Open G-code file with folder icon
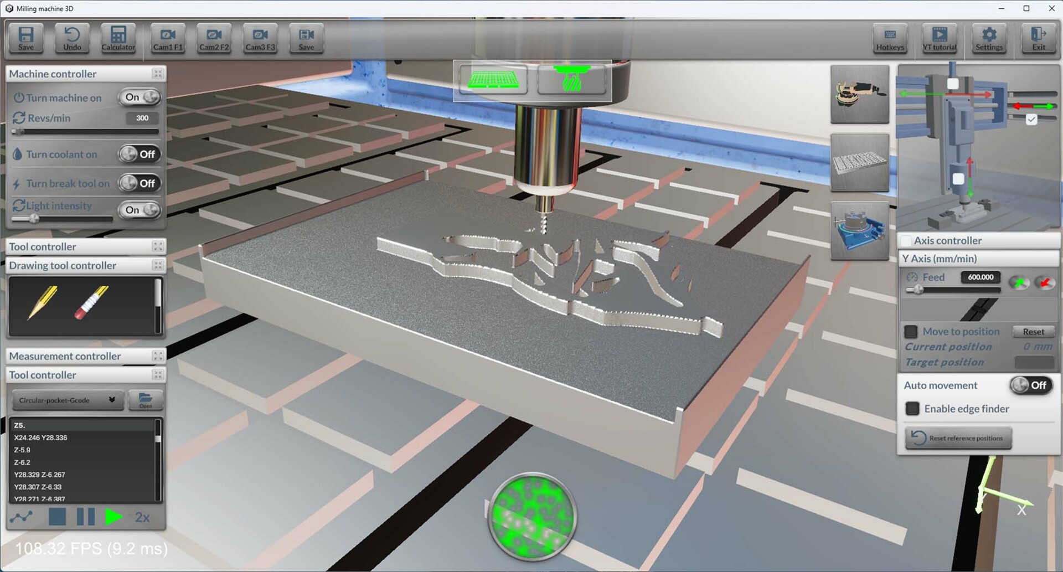The image size is (1063, 572). click(146, 400)
